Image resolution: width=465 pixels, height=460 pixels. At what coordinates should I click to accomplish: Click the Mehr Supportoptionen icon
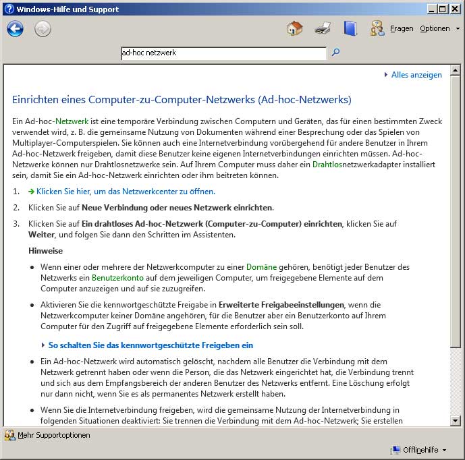[10, 435]
